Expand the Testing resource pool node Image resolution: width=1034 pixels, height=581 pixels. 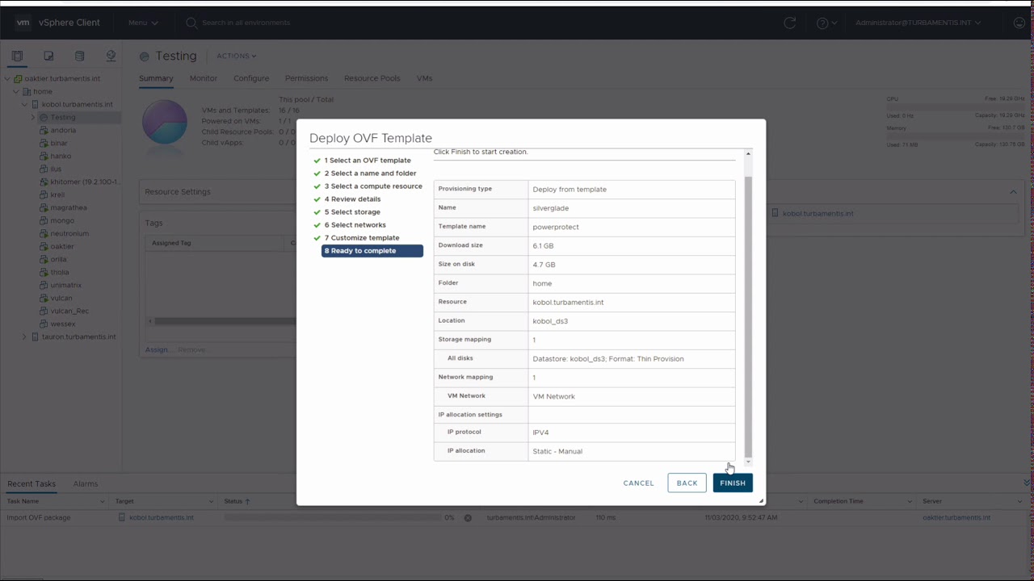(33, 117)
